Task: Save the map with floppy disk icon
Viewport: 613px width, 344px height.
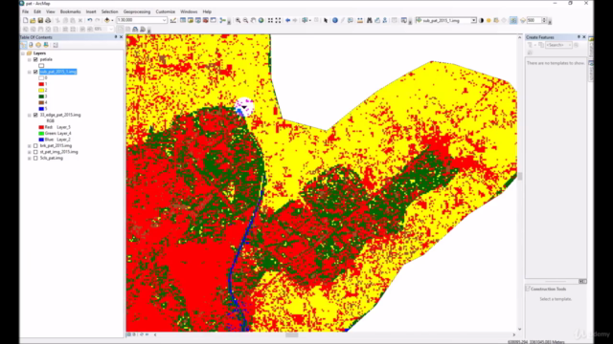Action: pos(40,20)
